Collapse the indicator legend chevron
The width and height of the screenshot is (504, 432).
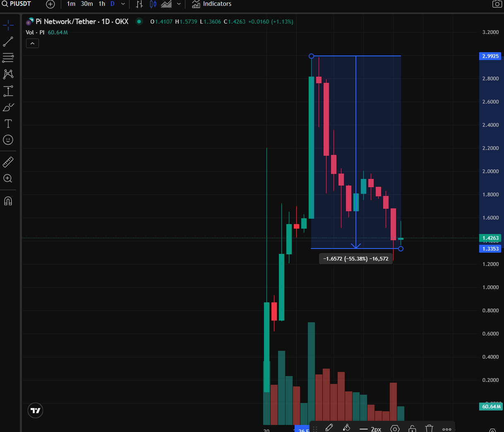pos(32,43)
